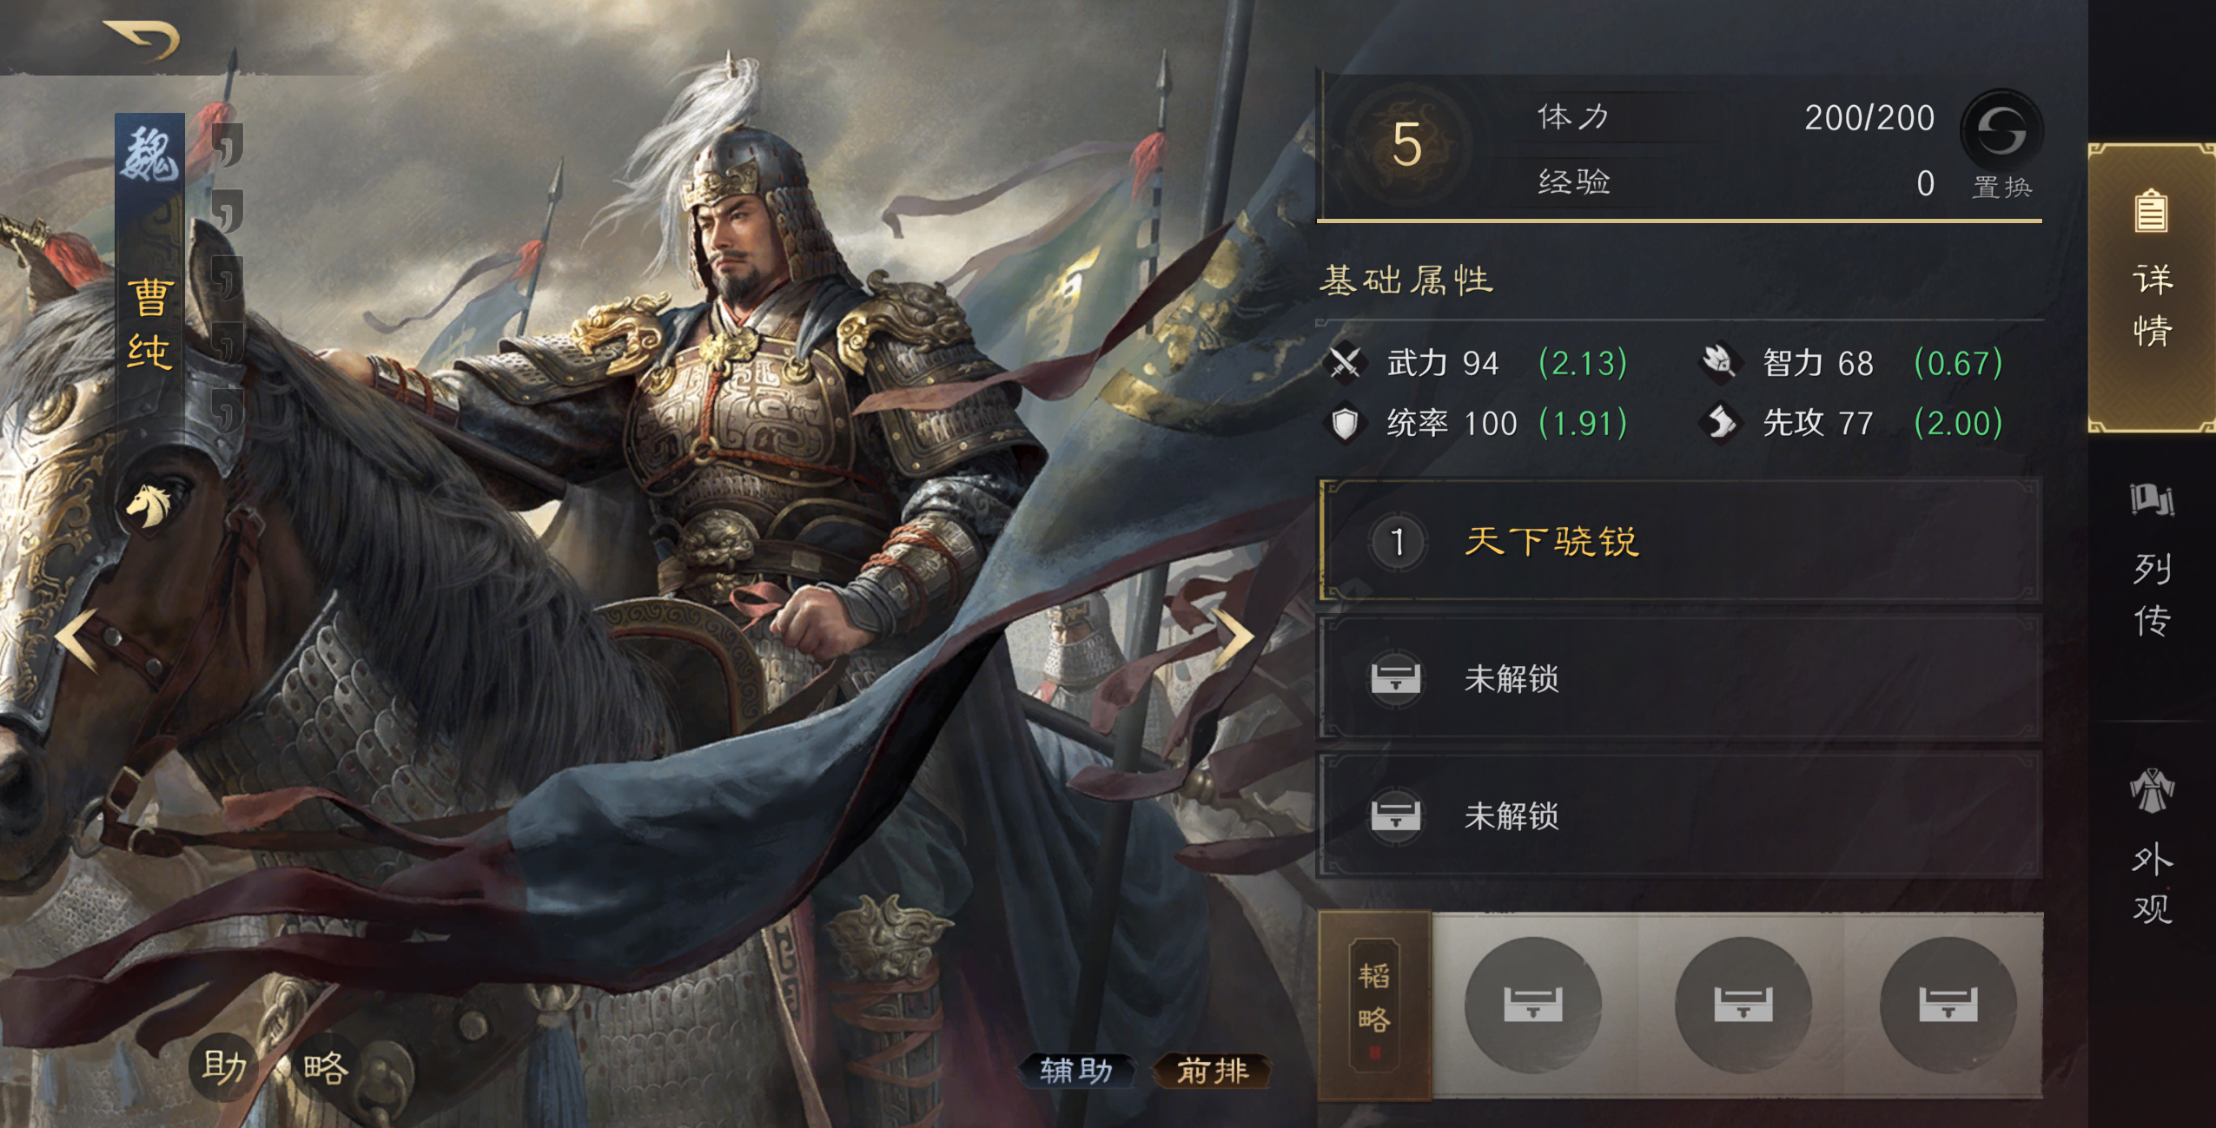This screenshot has width=2216, height=1128.
Task: Tap the second 未解锁 skill slot
Action: pyautogui.click(x=1680, y=815)
